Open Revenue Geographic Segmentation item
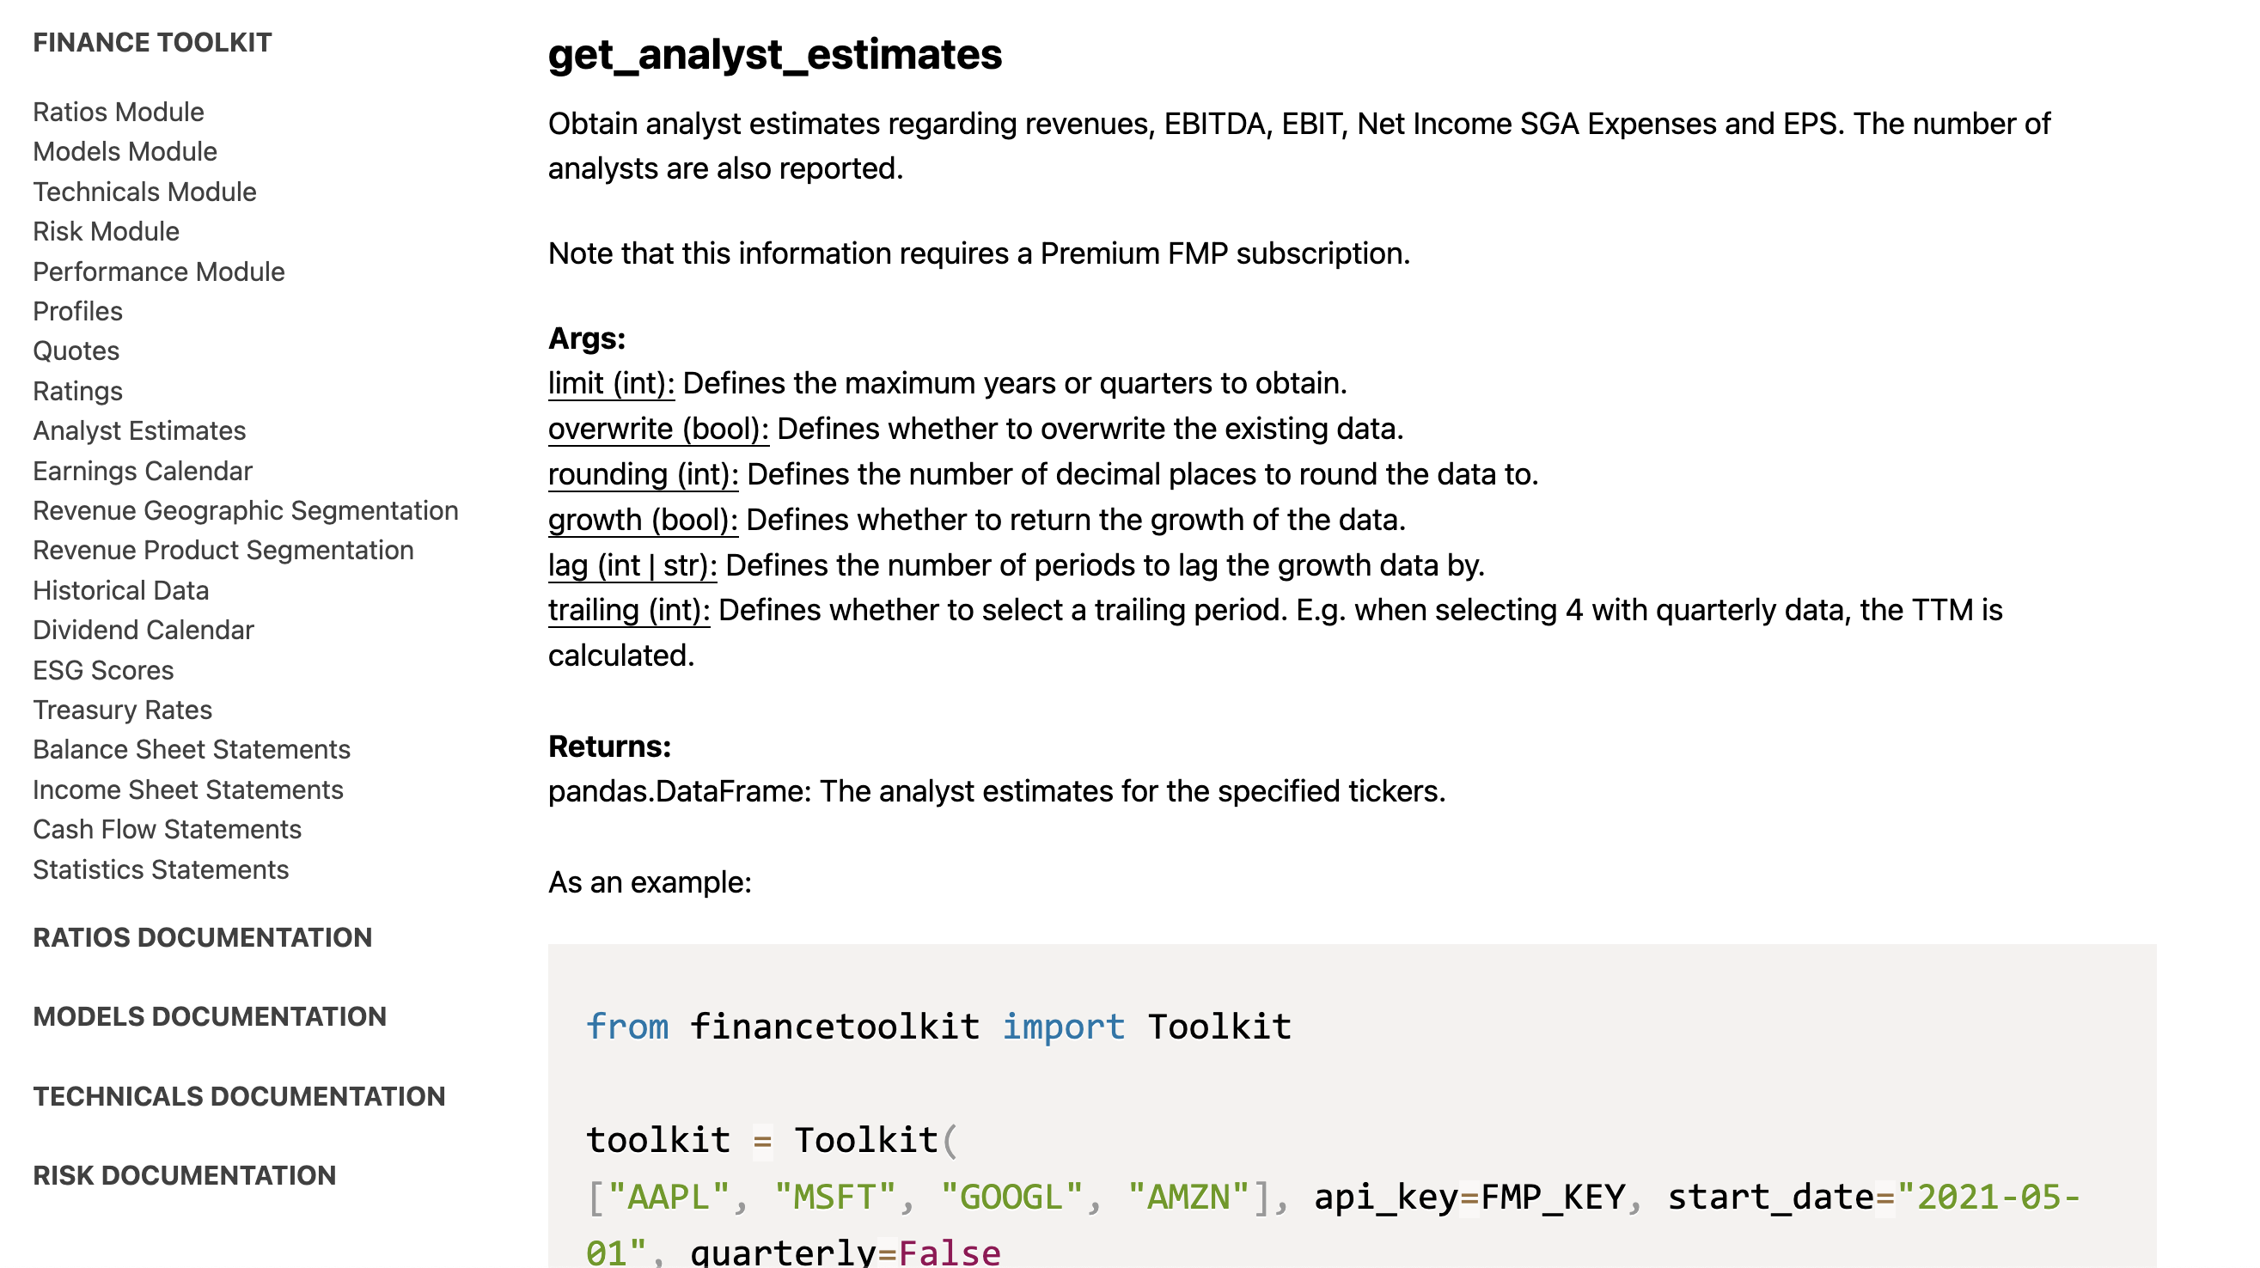This screenshot has height=1268, width=2260. coord(245,509)
